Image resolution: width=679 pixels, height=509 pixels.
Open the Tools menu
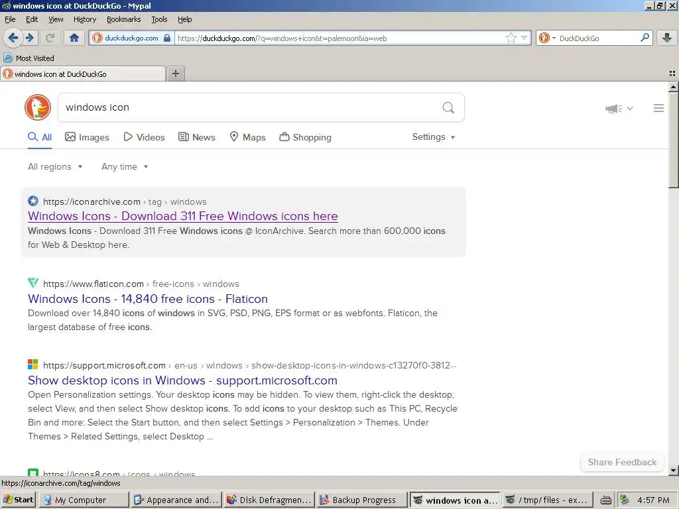click(x=159, y=19)
